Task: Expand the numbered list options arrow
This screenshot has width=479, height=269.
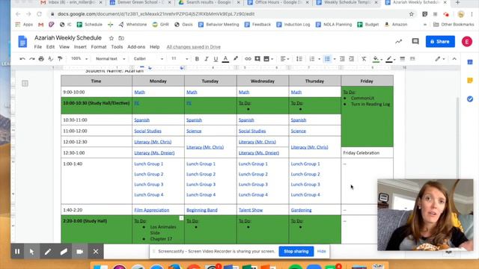Action: point(319,59)
